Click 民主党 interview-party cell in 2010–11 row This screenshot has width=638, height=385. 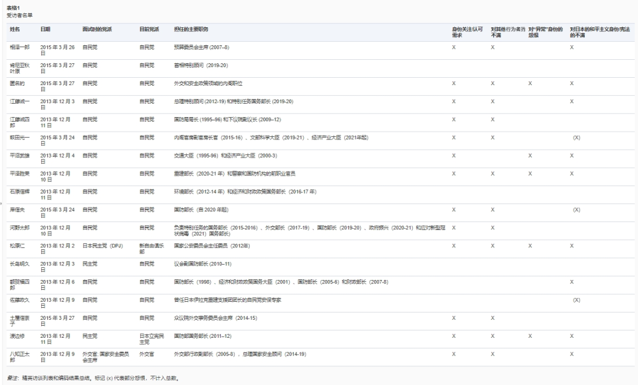pos(90,264)
